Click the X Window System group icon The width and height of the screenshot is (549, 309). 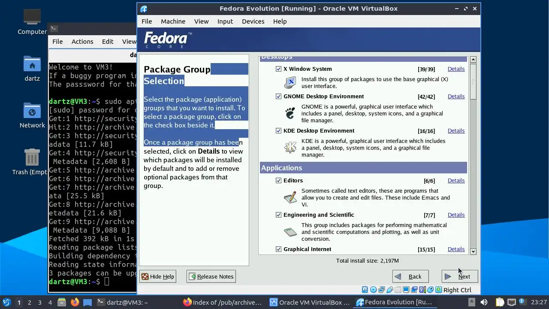tap(290, 82)
